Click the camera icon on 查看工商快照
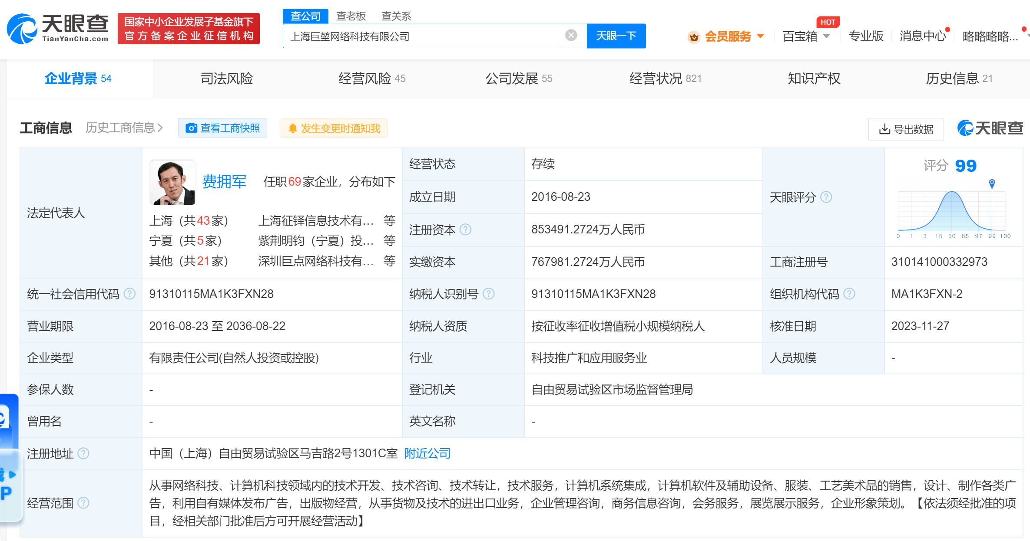The height and width of the screenshot is (541, 1030). pos(191,128)
